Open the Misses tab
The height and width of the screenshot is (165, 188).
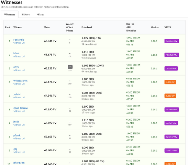pos(40,14)
